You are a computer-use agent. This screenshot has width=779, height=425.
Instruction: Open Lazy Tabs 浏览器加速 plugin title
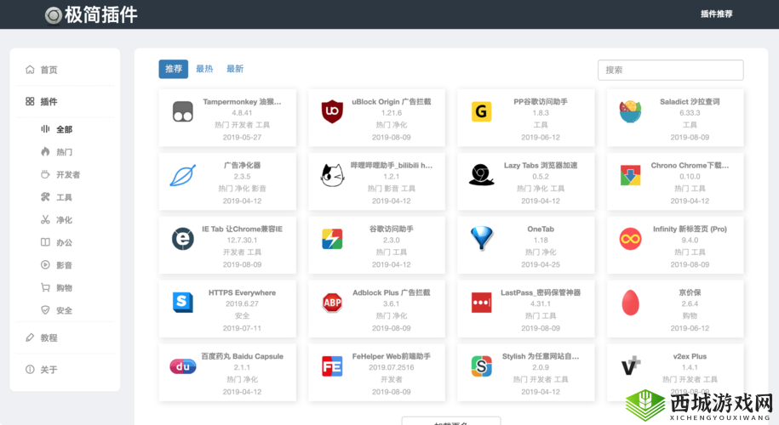541,165
